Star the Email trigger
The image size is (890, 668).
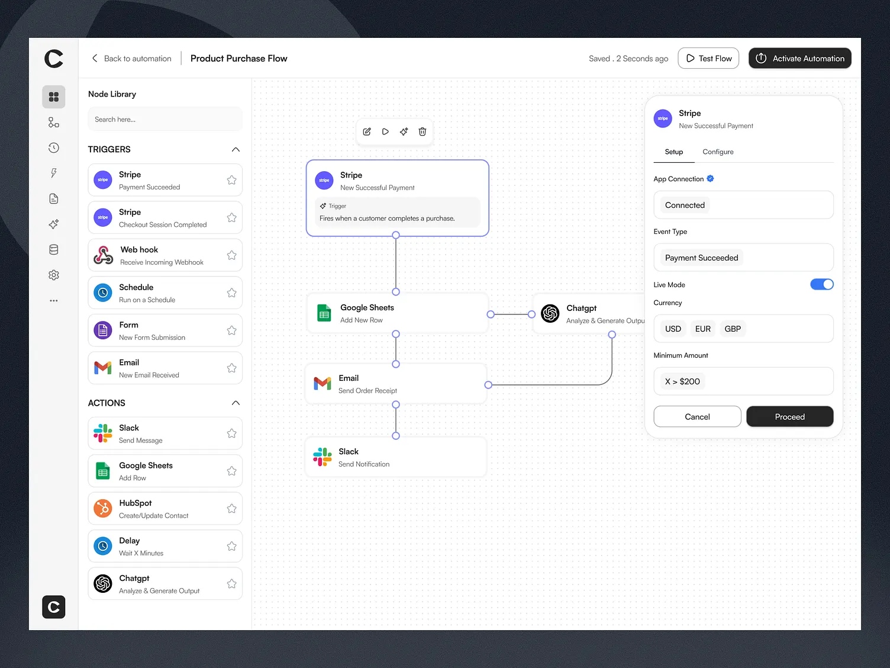(x=231, y=368)
